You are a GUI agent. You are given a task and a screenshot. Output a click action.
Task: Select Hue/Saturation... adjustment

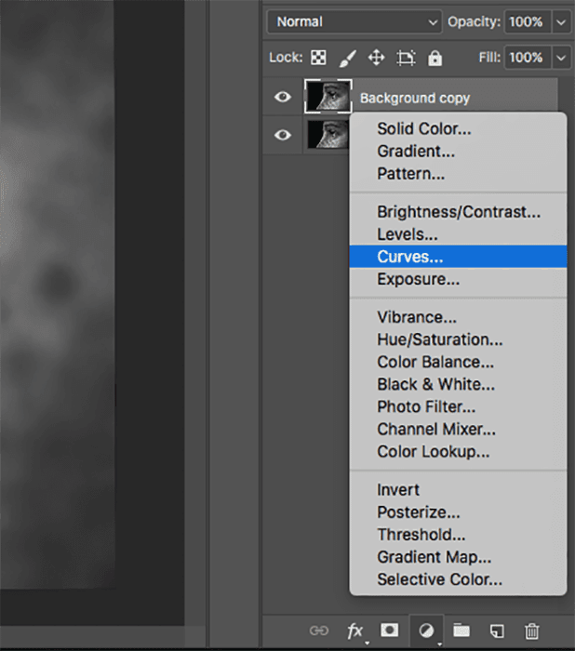(x=459, y=339)
